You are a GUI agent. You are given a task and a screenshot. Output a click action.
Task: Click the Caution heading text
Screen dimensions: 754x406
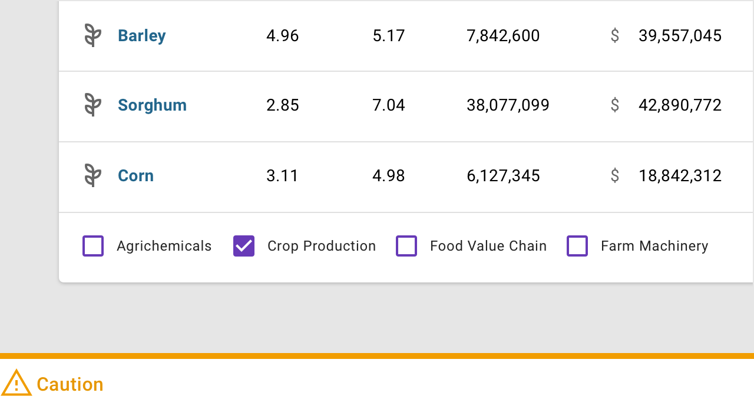pyautogui.click(x=70, y=384)
